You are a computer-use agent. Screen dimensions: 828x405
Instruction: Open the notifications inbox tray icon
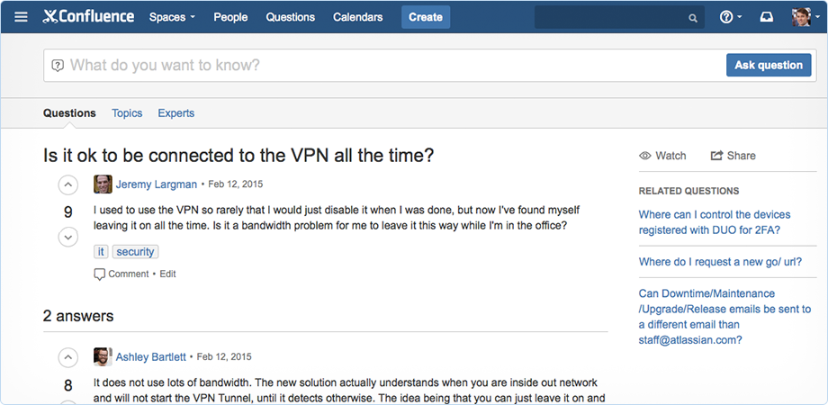tap(766, 17)
